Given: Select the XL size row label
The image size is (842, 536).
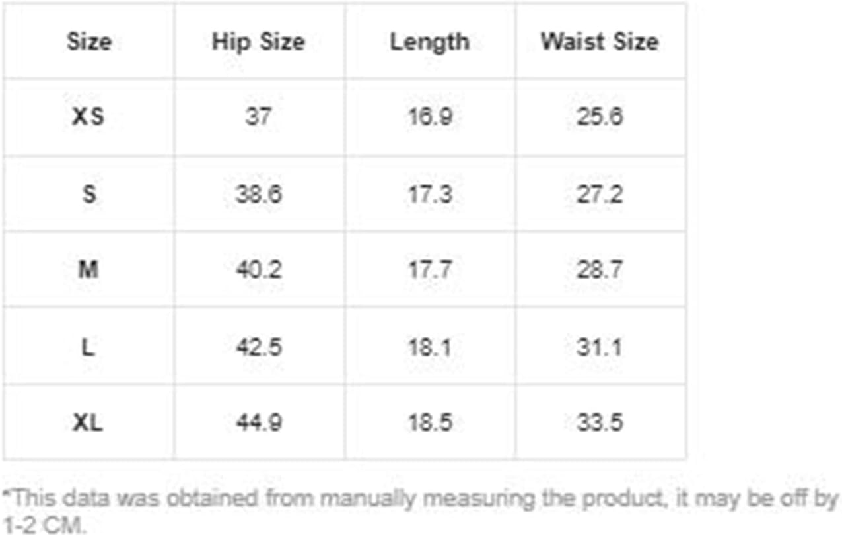Looking at the screenshot, I should coord(88,422).
